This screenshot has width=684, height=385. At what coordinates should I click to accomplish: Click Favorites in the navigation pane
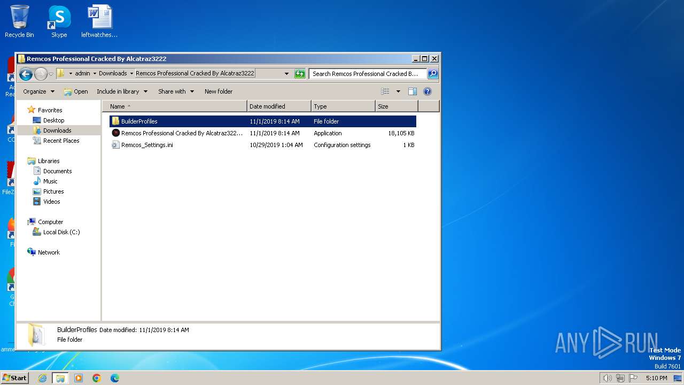coord(50,110)
